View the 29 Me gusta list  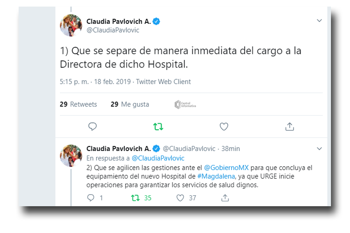129,104
